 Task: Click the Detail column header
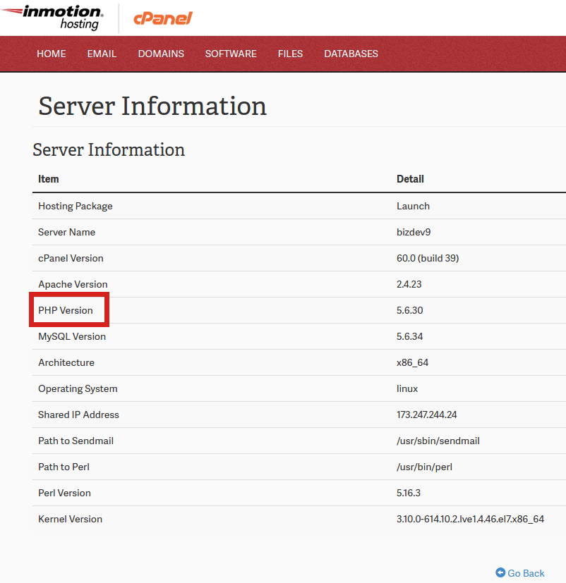410,179
